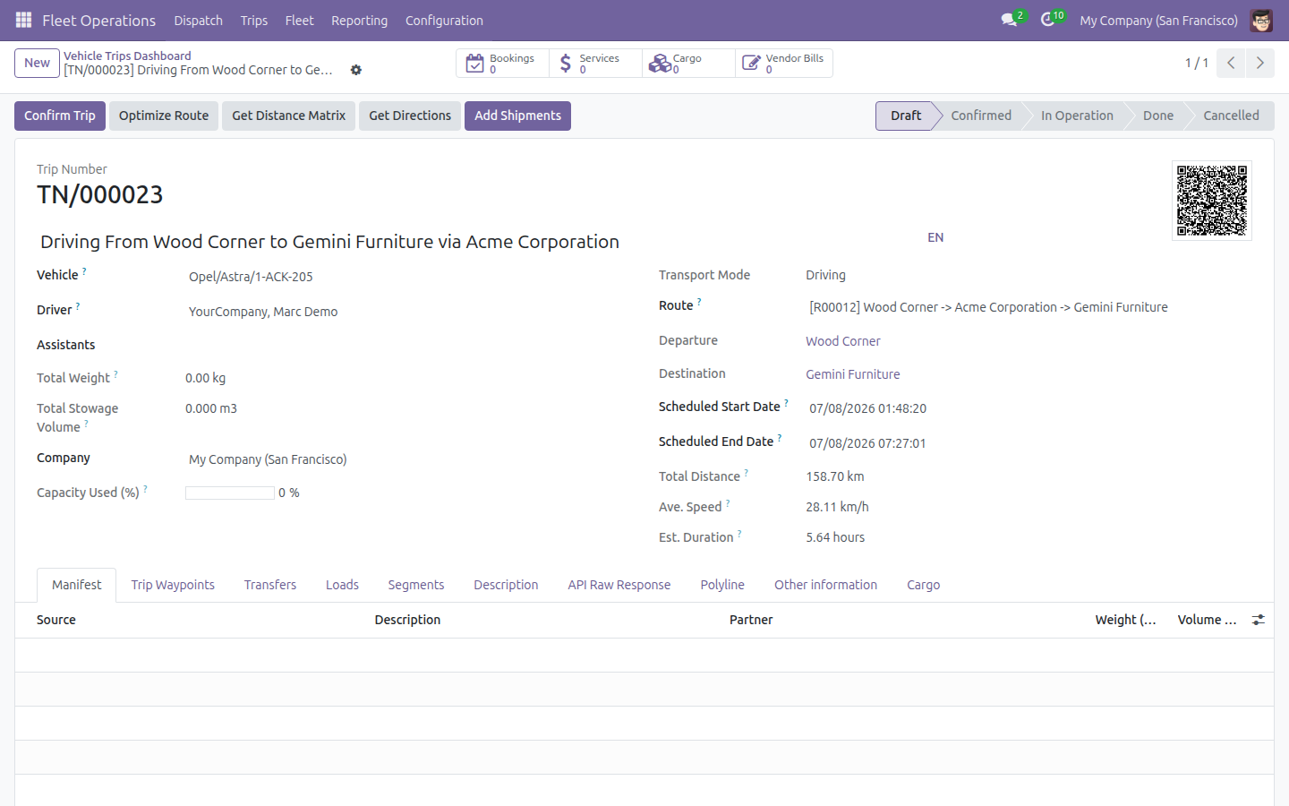The height and width of the screenshot is (806, 1289).
Task: Open the Cargo smart button
Action: [x=688, y=64]
